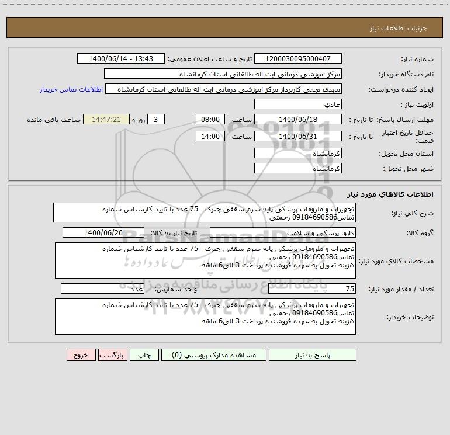The height and width of the screenshot is (435, 450).
Task: Click the 'ایجاد کننده درخواست:' label
Action: point(401,89)
